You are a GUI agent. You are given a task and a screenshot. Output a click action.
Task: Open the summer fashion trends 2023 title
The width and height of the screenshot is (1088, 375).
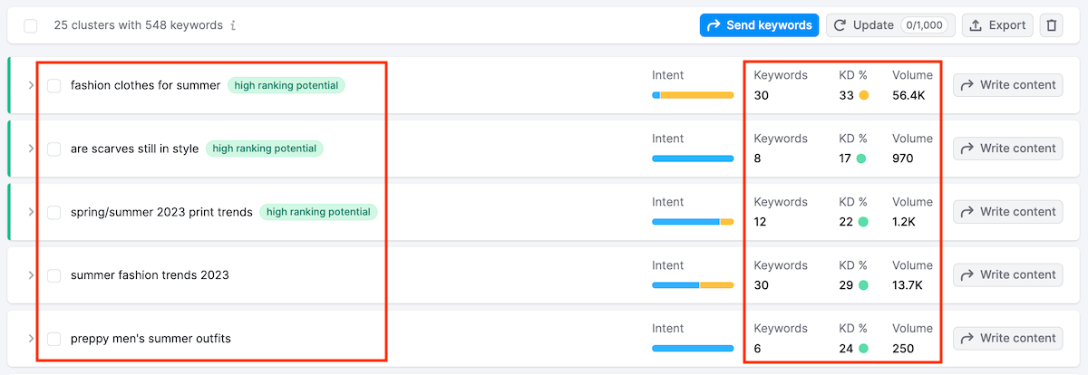[150, 275]
